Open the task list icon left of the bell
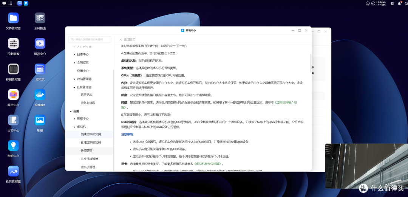The width and height of the screenshot is (408, 197). [393, 3]
